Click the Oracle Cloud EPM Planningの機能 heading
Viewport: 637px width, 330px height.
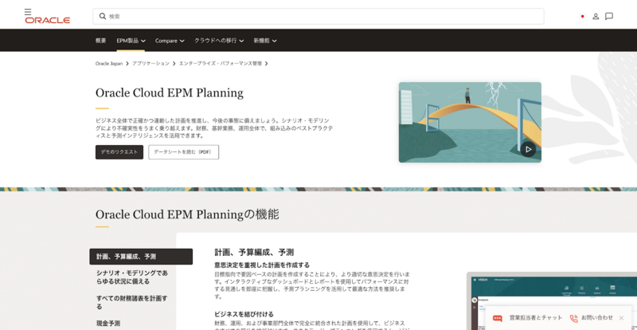(187, 214)
